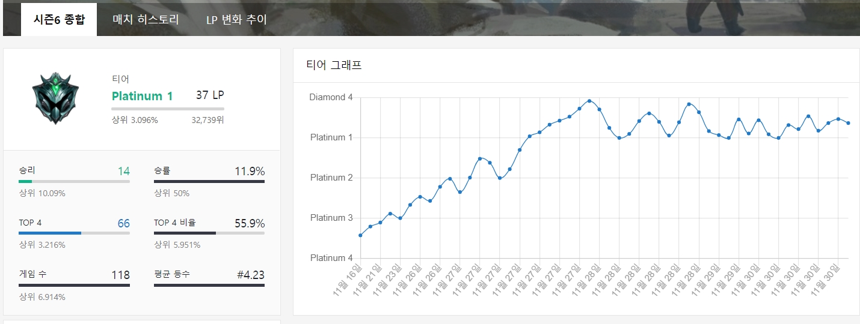Screen dimensions: 860x324
Task: Click the 평균 등수 #4.23 value
Action: 250,275
